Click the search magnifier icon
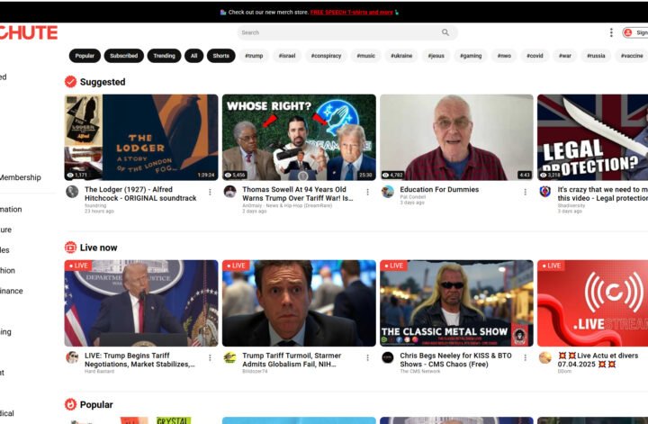This screenshot has width=648, height=424. point(445,32)
